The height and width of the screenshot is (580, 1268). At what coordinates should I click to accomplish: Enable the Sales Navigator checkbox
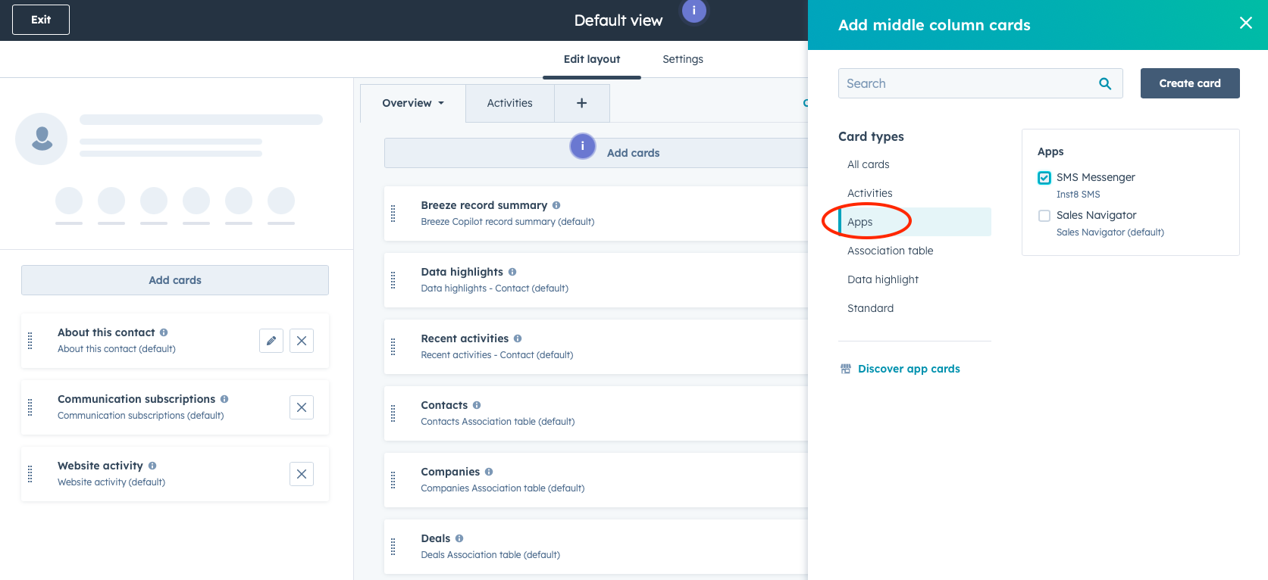(1044, 216)
